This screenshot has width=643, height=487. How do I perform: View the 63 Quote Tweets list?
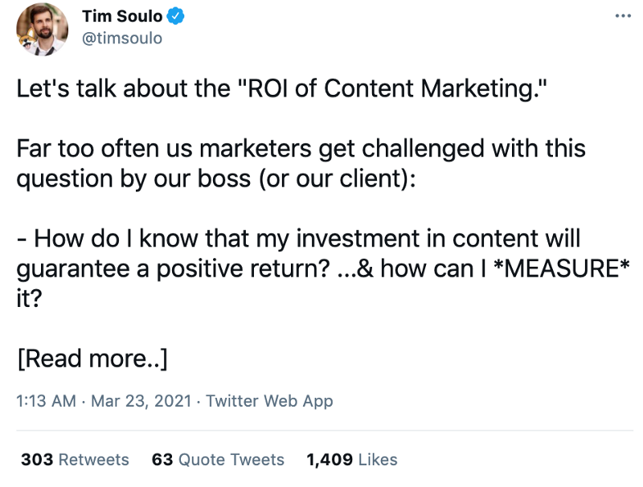(218, 460)
